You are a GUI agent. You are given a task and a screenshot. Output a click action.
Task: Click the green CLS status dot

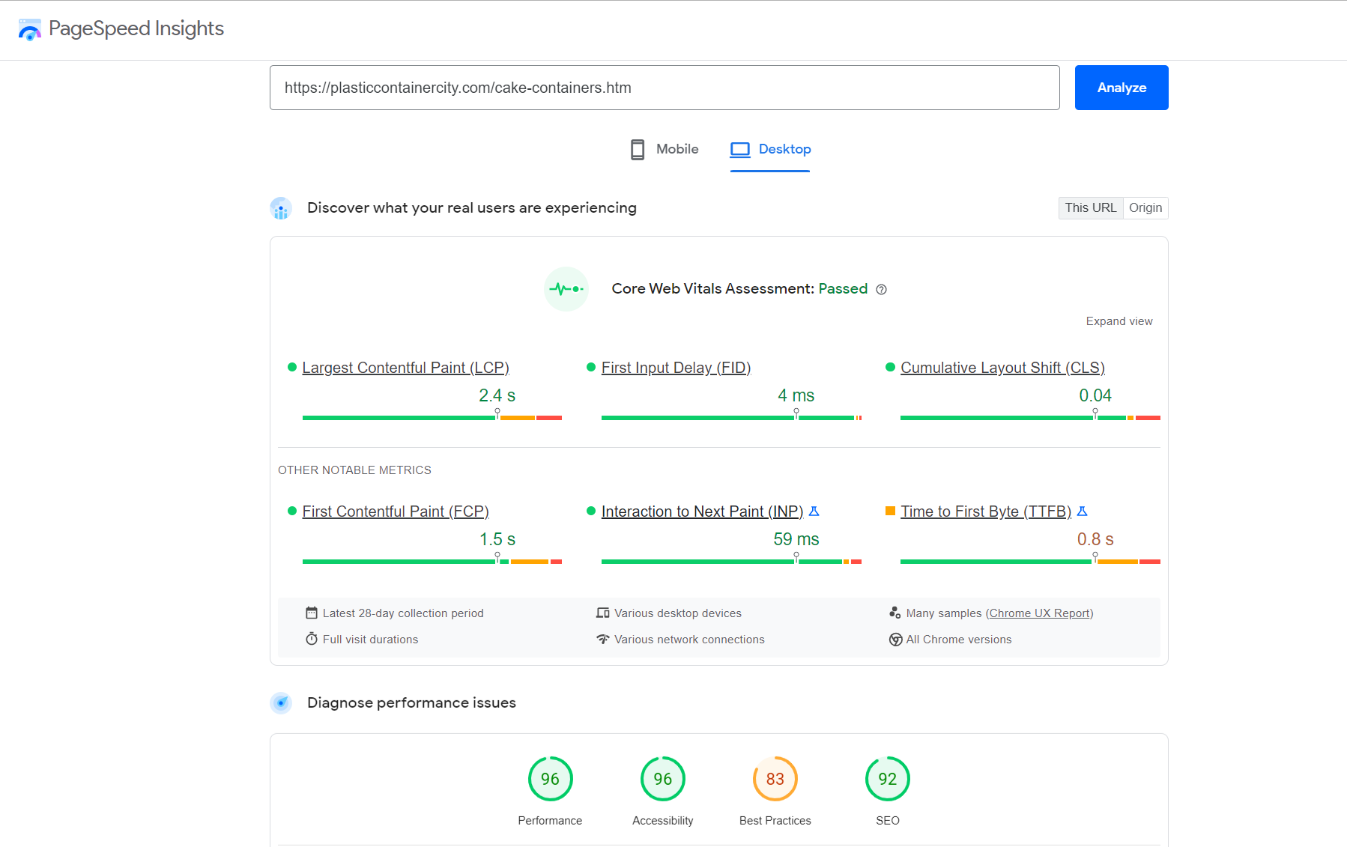890,367
